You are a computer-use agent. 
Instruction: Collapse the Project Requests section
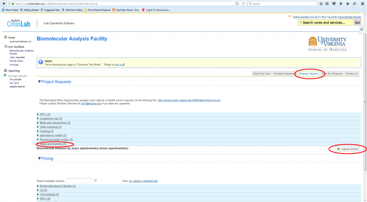(39, 82)
